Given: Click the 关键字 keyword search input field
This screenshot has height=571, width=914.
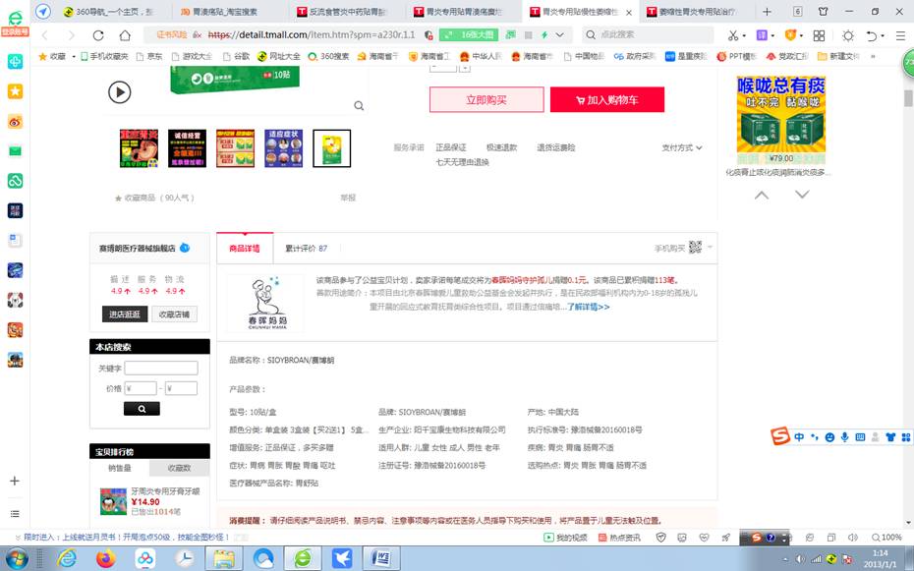Looking at the screenshot, I should click(x=160, y=368).
